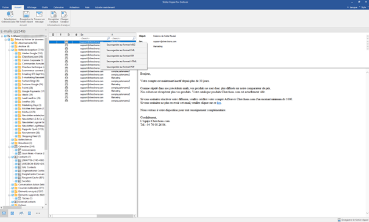Viewport: 369px width, 222px height.
Task: Collapse the E-mails pane with its top arrow
Action: click(x=46, y=30)
